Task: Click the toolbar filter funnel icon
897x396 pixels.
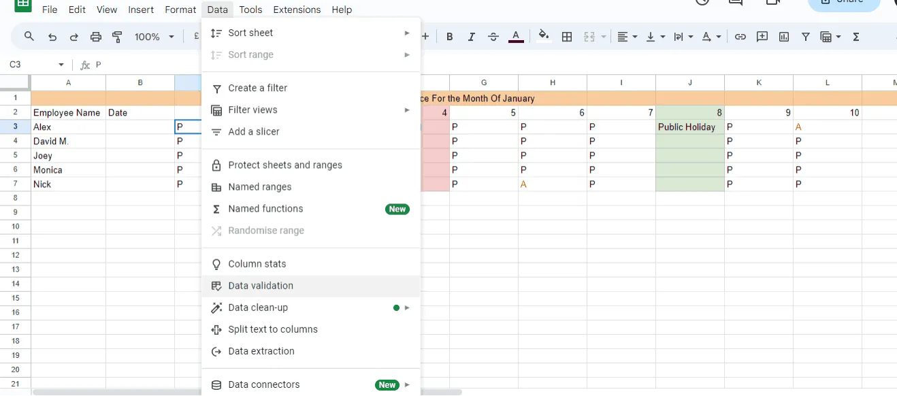Action: pos(806,37)
